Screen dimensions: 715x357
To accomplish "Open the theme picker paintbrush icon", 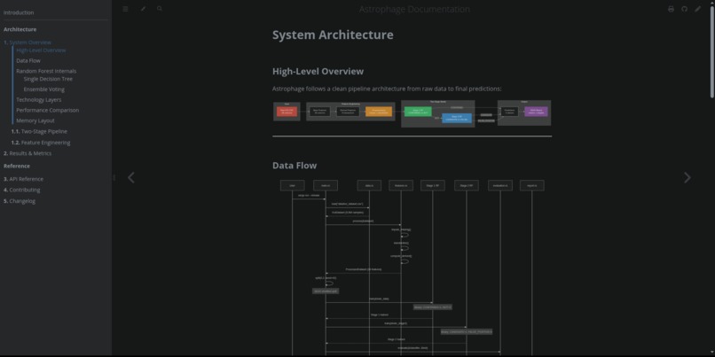I will 143,9.
